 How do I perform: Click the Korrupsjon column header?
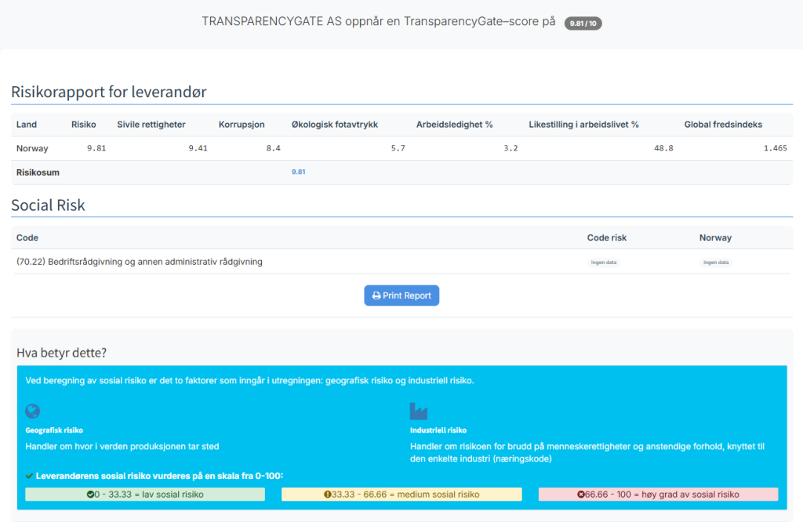pyautogui.click(x=242, y=125)
